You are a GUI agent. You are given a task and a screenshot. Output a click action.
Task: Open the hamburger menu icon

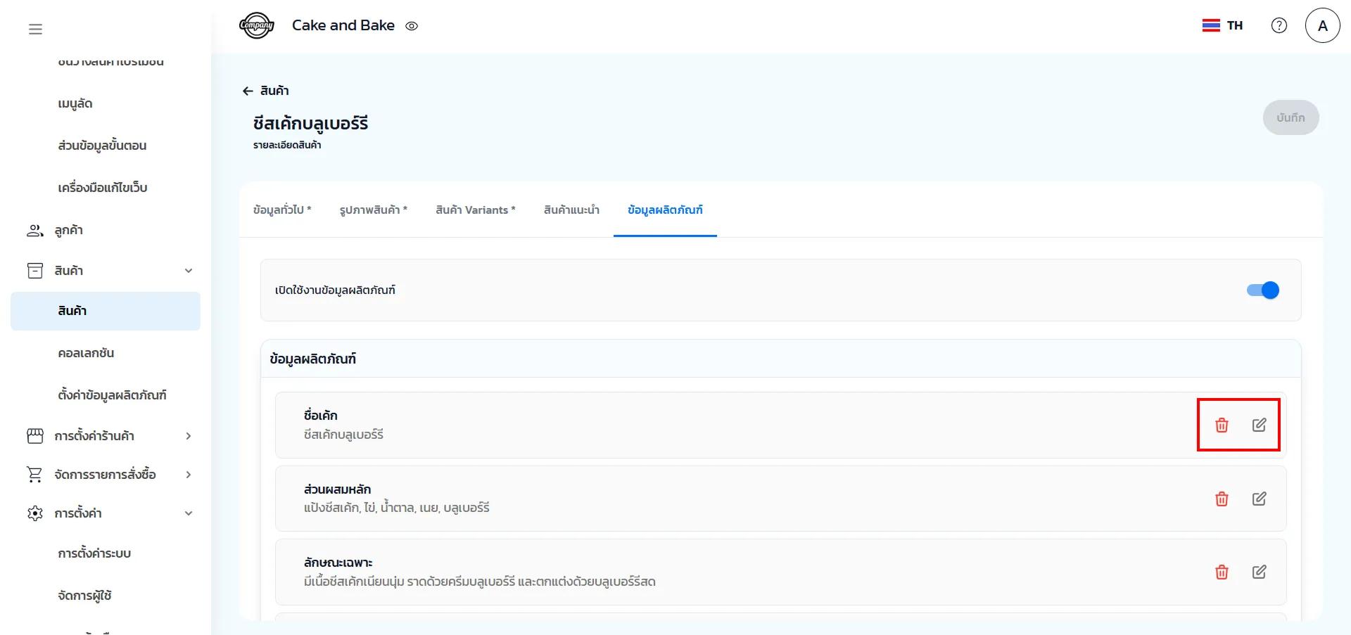35,29
